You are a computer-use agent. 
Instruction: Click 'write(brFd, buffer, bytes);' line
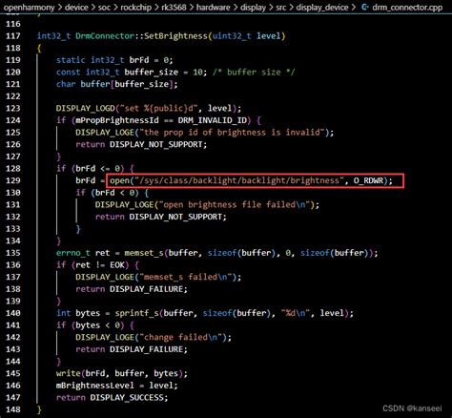[x=122, y=373]
